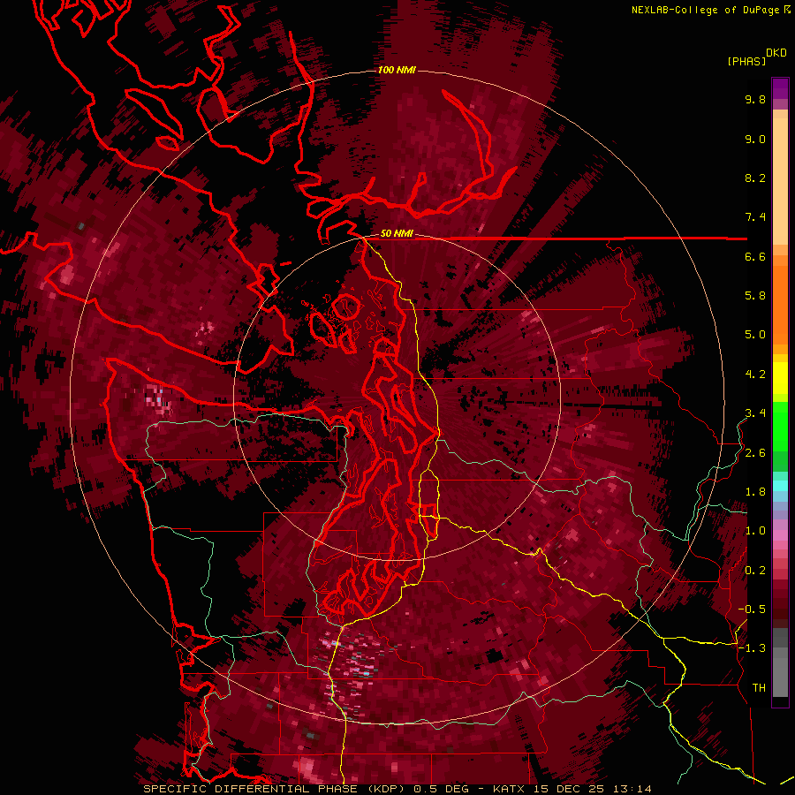Click the 3.4 scale value
Viewport: 795px width, 795px height.
(x=755, y=413)
